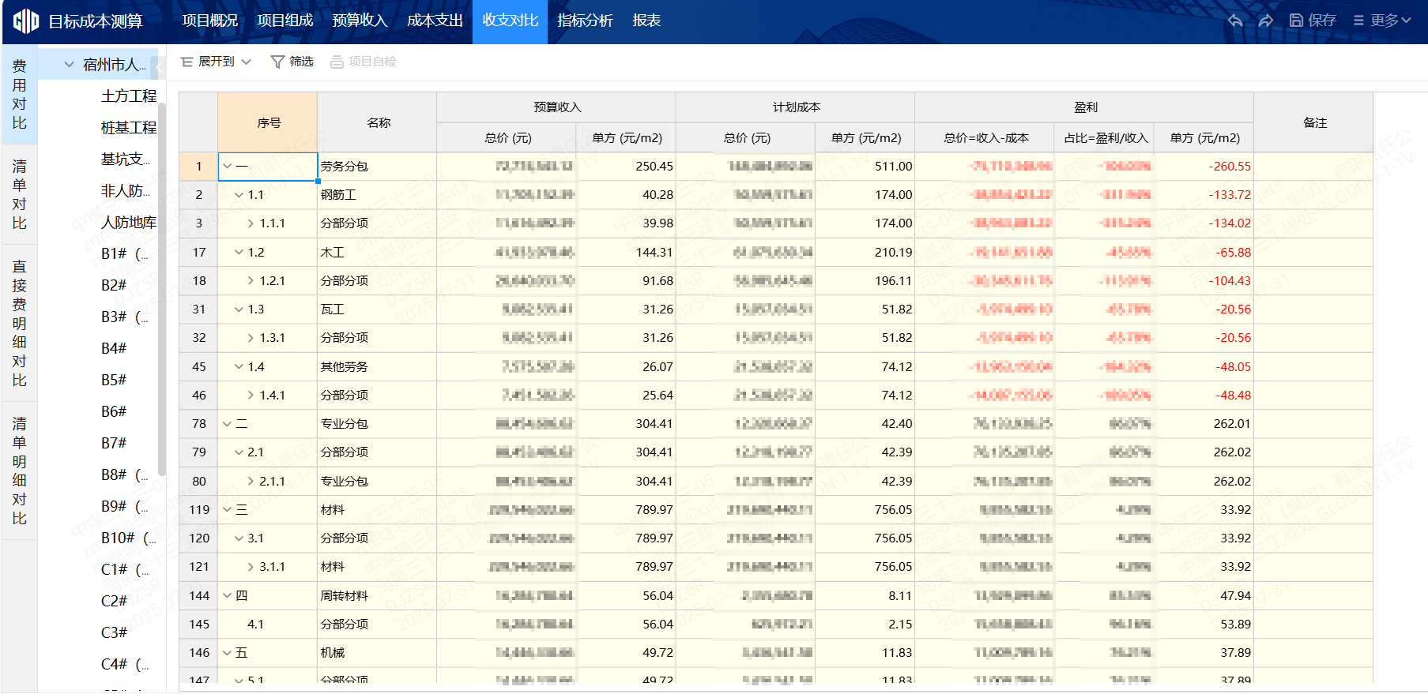Image resolution: width=1428 pixels, height=694 pixels.
Task: Click the 筛选 filter funnel icon
Action: [277, 62]
